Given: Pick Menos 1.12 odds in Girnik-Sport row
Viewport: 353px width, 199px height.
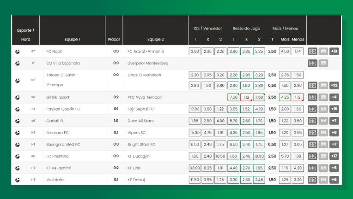Looking at the screenshot, I should [298, 97].
